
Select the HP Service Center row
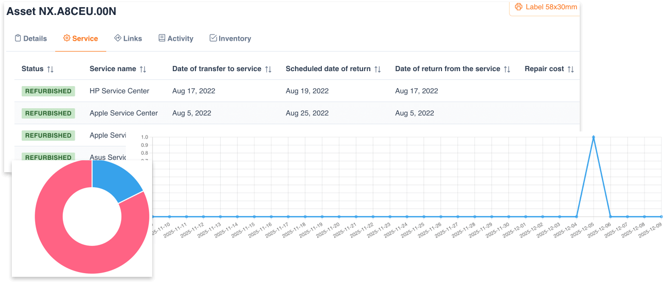[119, 91]
